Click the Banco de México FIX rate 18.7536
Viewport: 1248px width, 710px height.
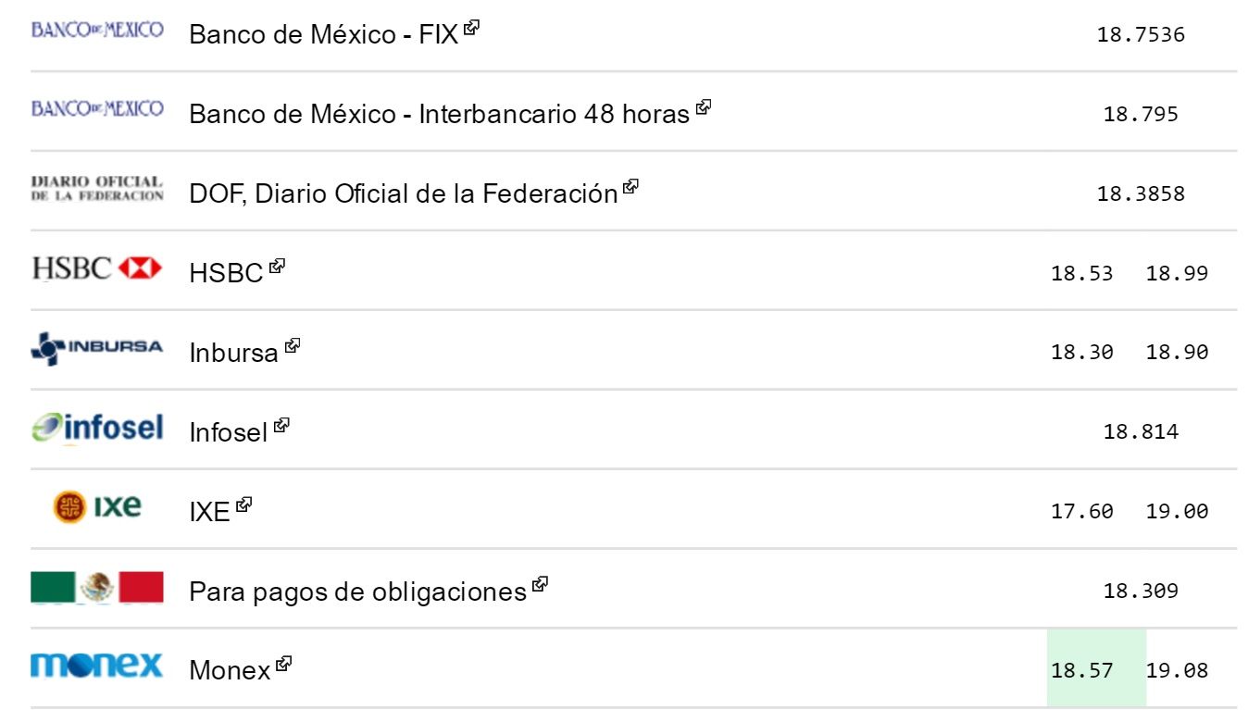(x=1141, y=35)
